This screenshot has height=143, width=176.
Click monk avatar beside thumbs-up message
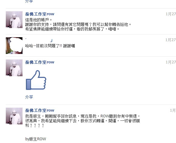pos(14,68)
